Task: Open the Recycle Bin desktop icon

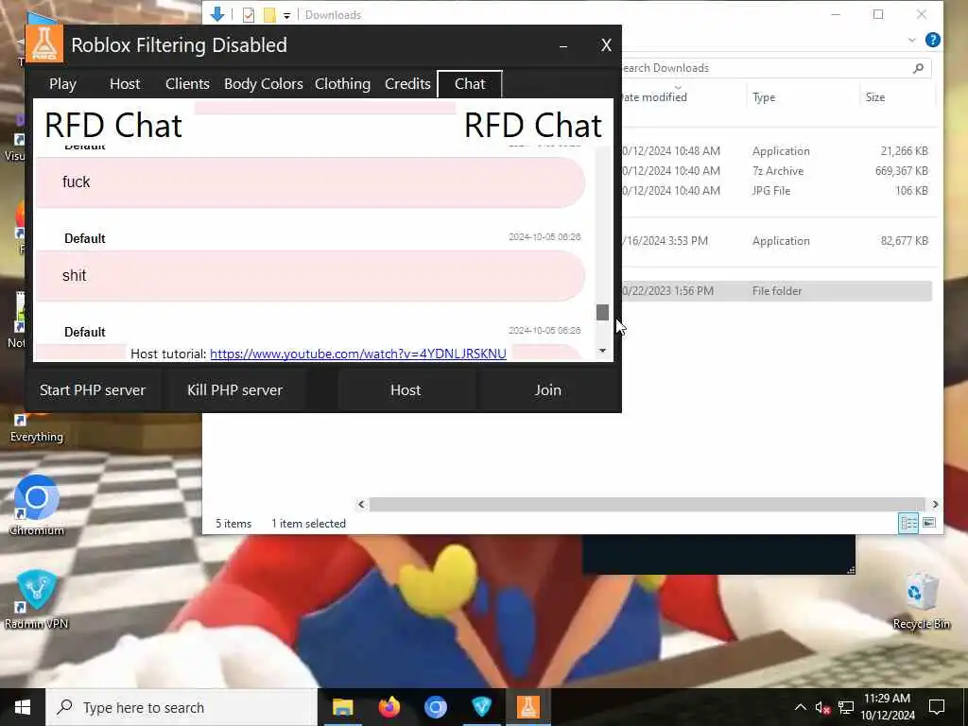Action: click(921, 598)
